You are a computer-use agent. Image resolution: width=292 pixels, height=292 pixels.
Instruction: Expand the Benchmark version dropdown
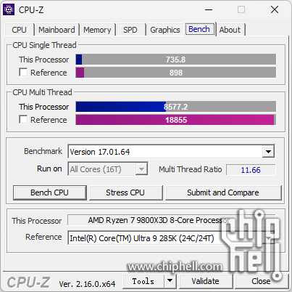(x=268, y=152)
